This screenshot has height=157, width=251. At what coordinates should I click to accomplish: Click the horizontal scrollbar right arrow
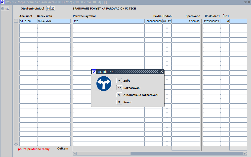coord(245,154)
